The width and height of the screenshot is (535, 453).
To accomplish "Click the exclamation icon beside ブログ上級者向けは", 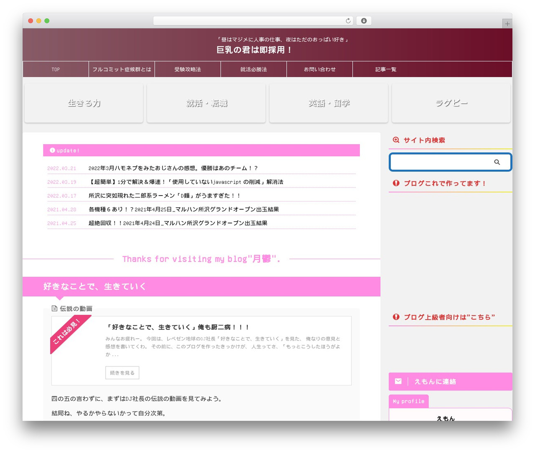I will click(396, 317).
